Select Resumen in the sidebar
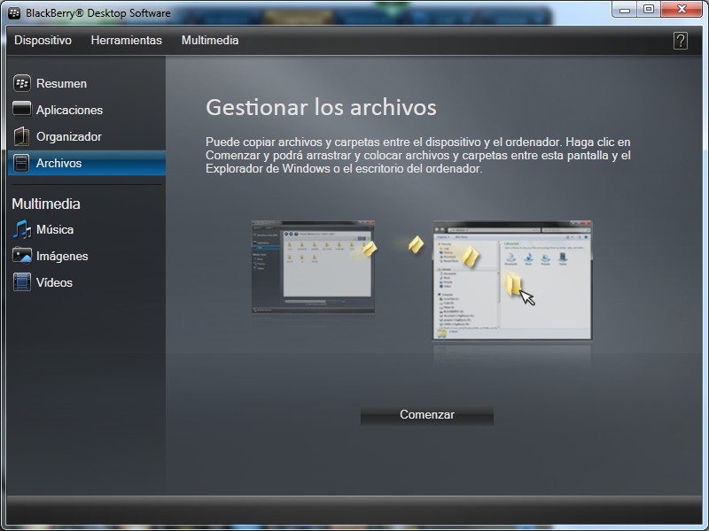 (61, 83)
